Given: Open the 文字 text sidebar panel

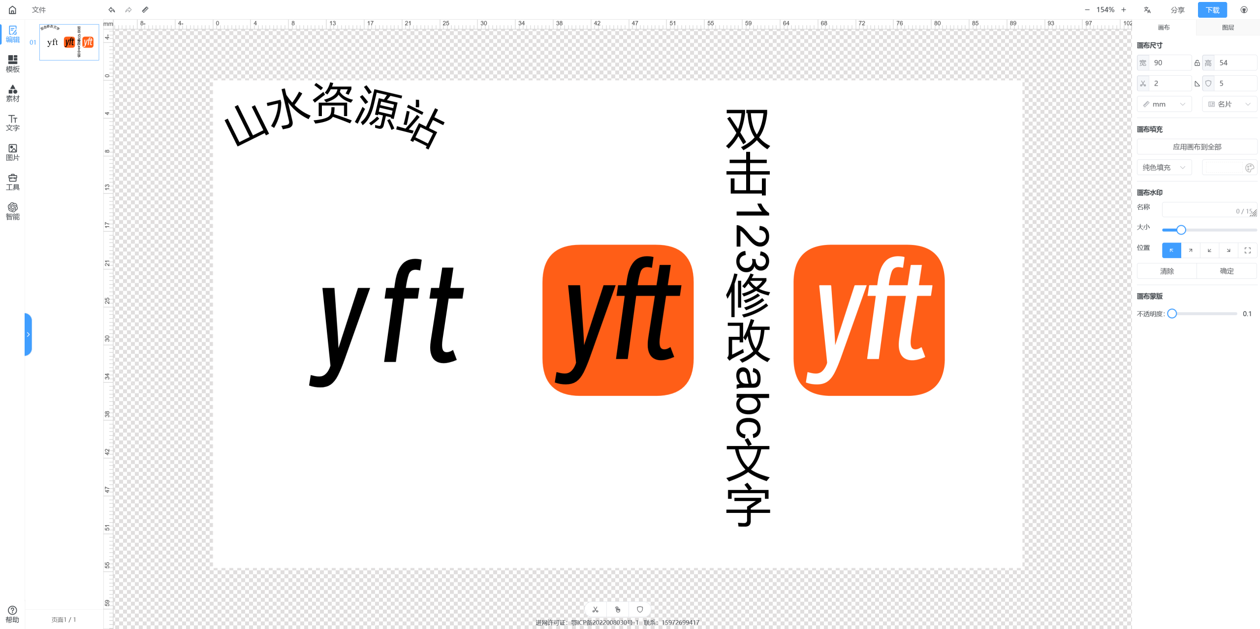Looking at the screenshot, I should (x=13, y=123).
